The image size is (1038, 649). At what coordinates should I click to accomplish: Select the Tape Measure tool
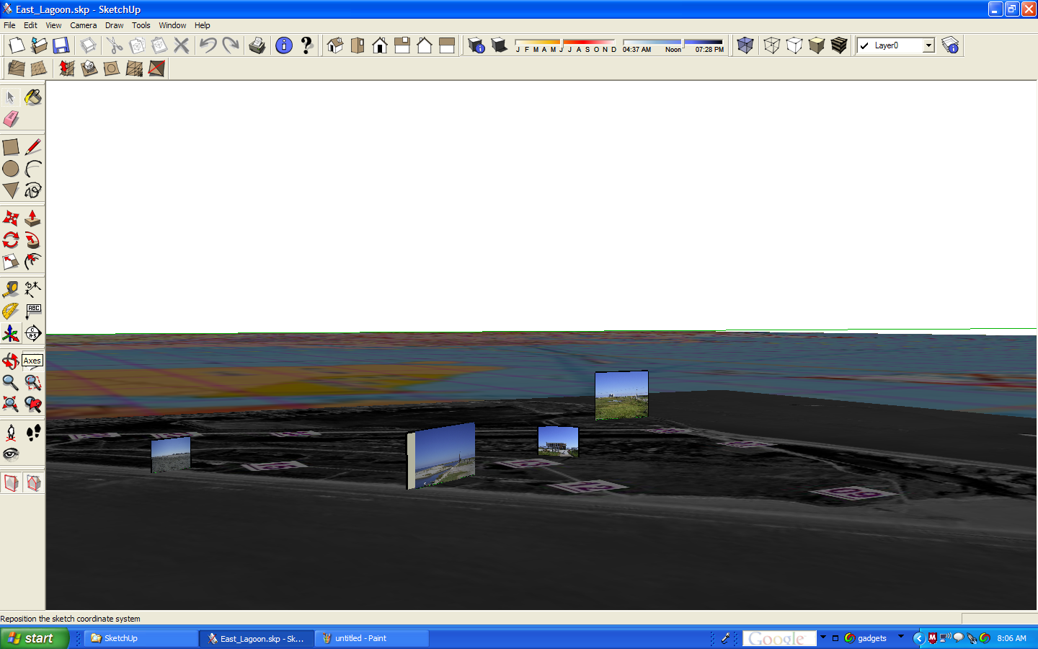[11, 289]
